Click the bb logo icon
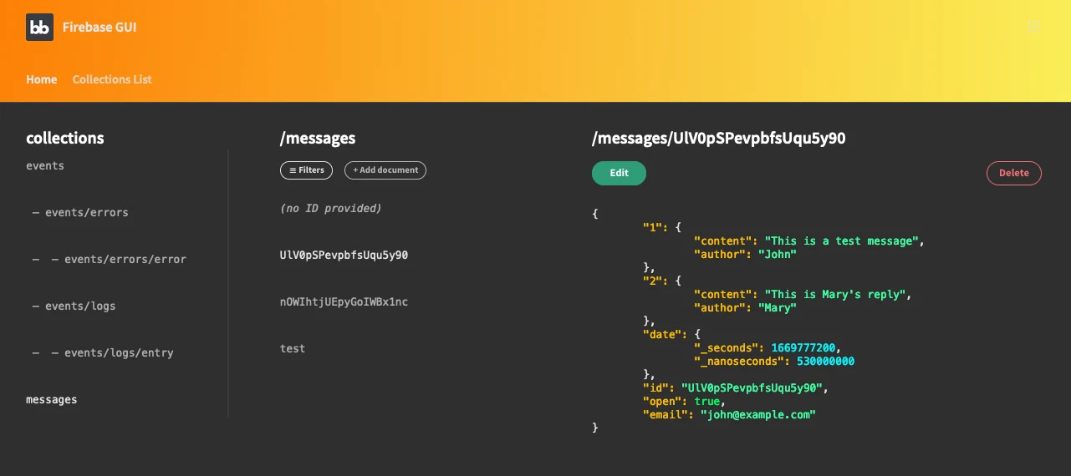Viewport: 1071px width, 476px height. (x=39, y=28)
